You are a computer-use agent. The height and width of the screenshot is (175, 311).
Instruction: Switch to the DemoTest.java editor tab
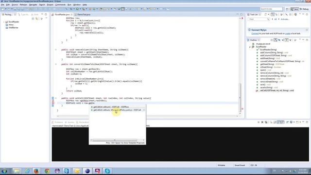84,15
